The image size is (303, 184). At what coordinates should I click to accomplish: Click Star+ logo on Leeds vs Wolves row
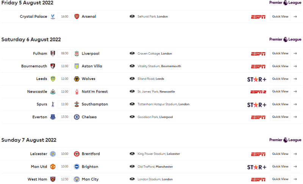point(257,79)
